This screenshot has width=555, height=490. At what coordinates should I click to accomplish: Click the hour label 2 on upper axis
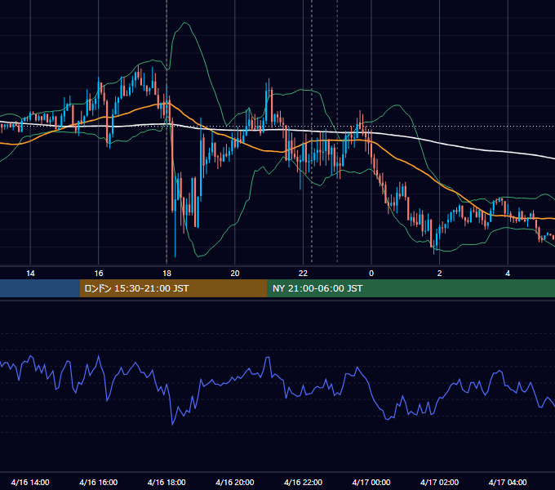pyautogui.click(x=440, y=274)
